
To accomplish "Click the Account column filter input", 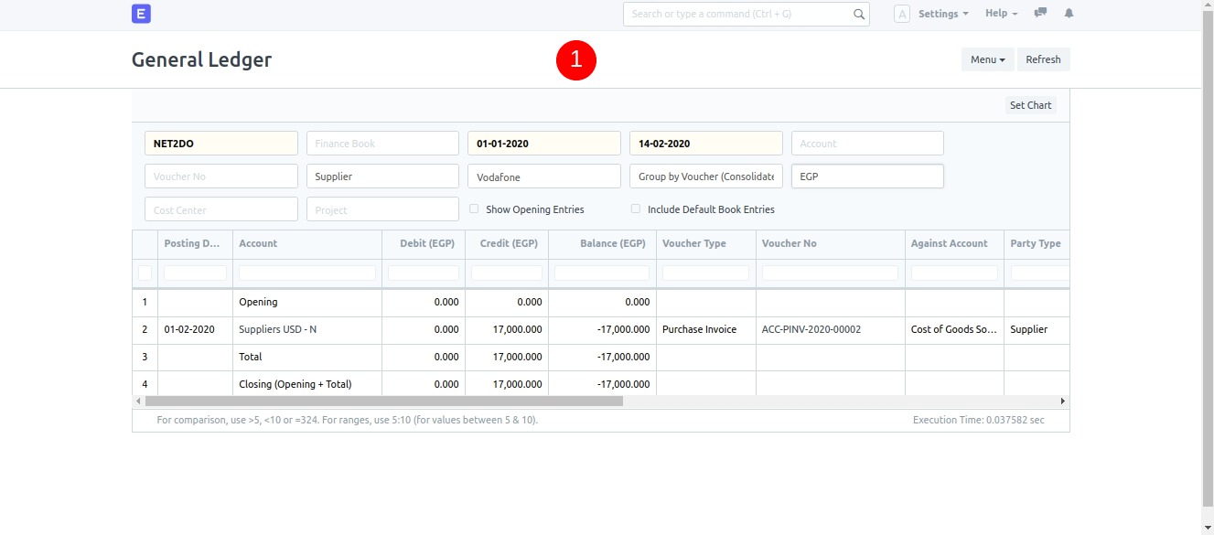I will (307, 273).
